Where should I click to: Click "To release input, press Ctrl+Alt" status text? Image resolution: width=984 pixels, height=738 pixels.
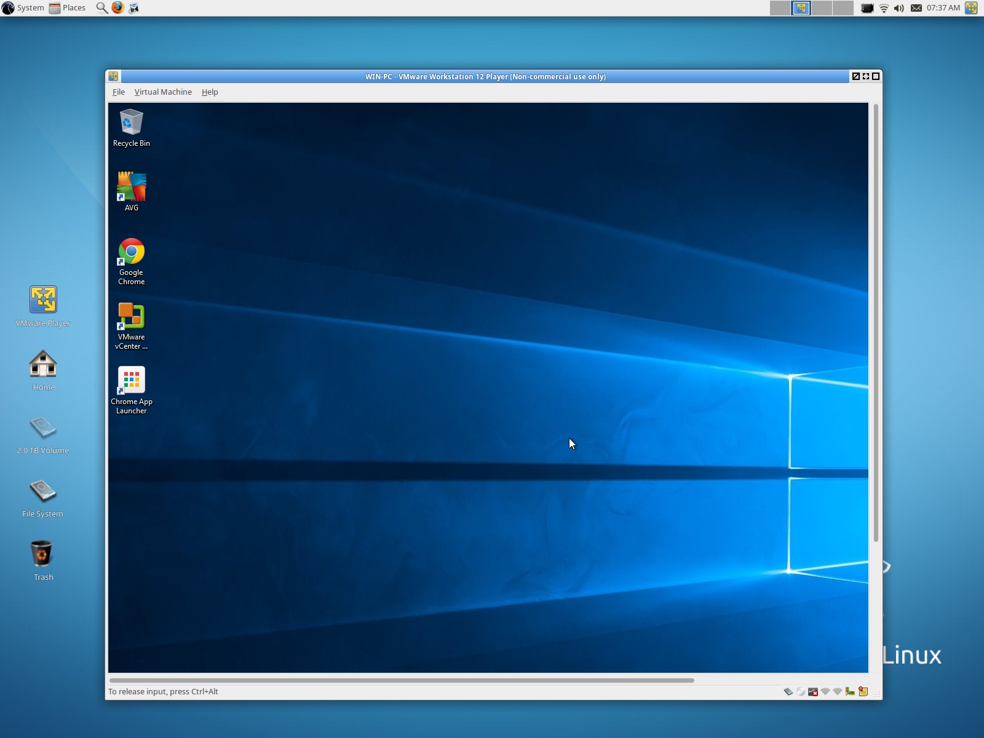click(x=163, y=691)
